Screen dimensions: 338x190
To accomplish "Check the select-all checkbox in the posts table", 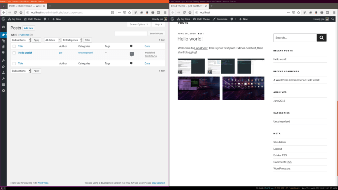I will pos(14,46).
